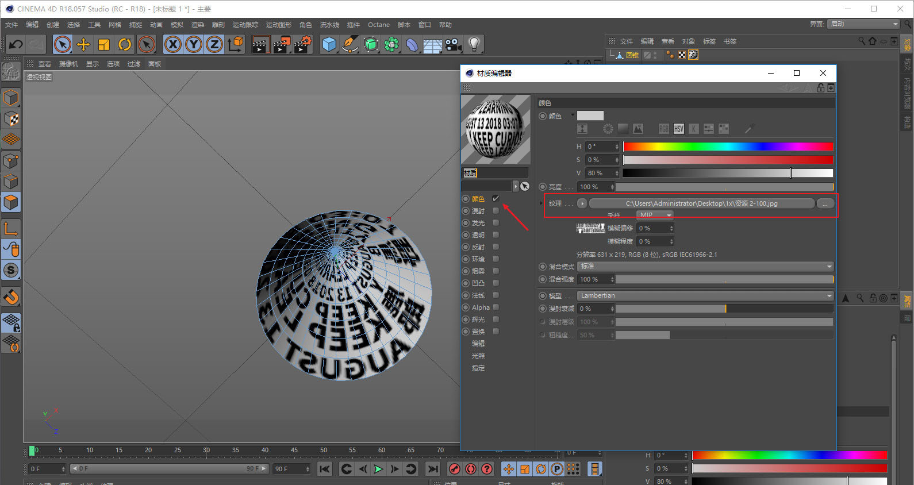Click the V brightness slider bar

[x=728, y=173]
